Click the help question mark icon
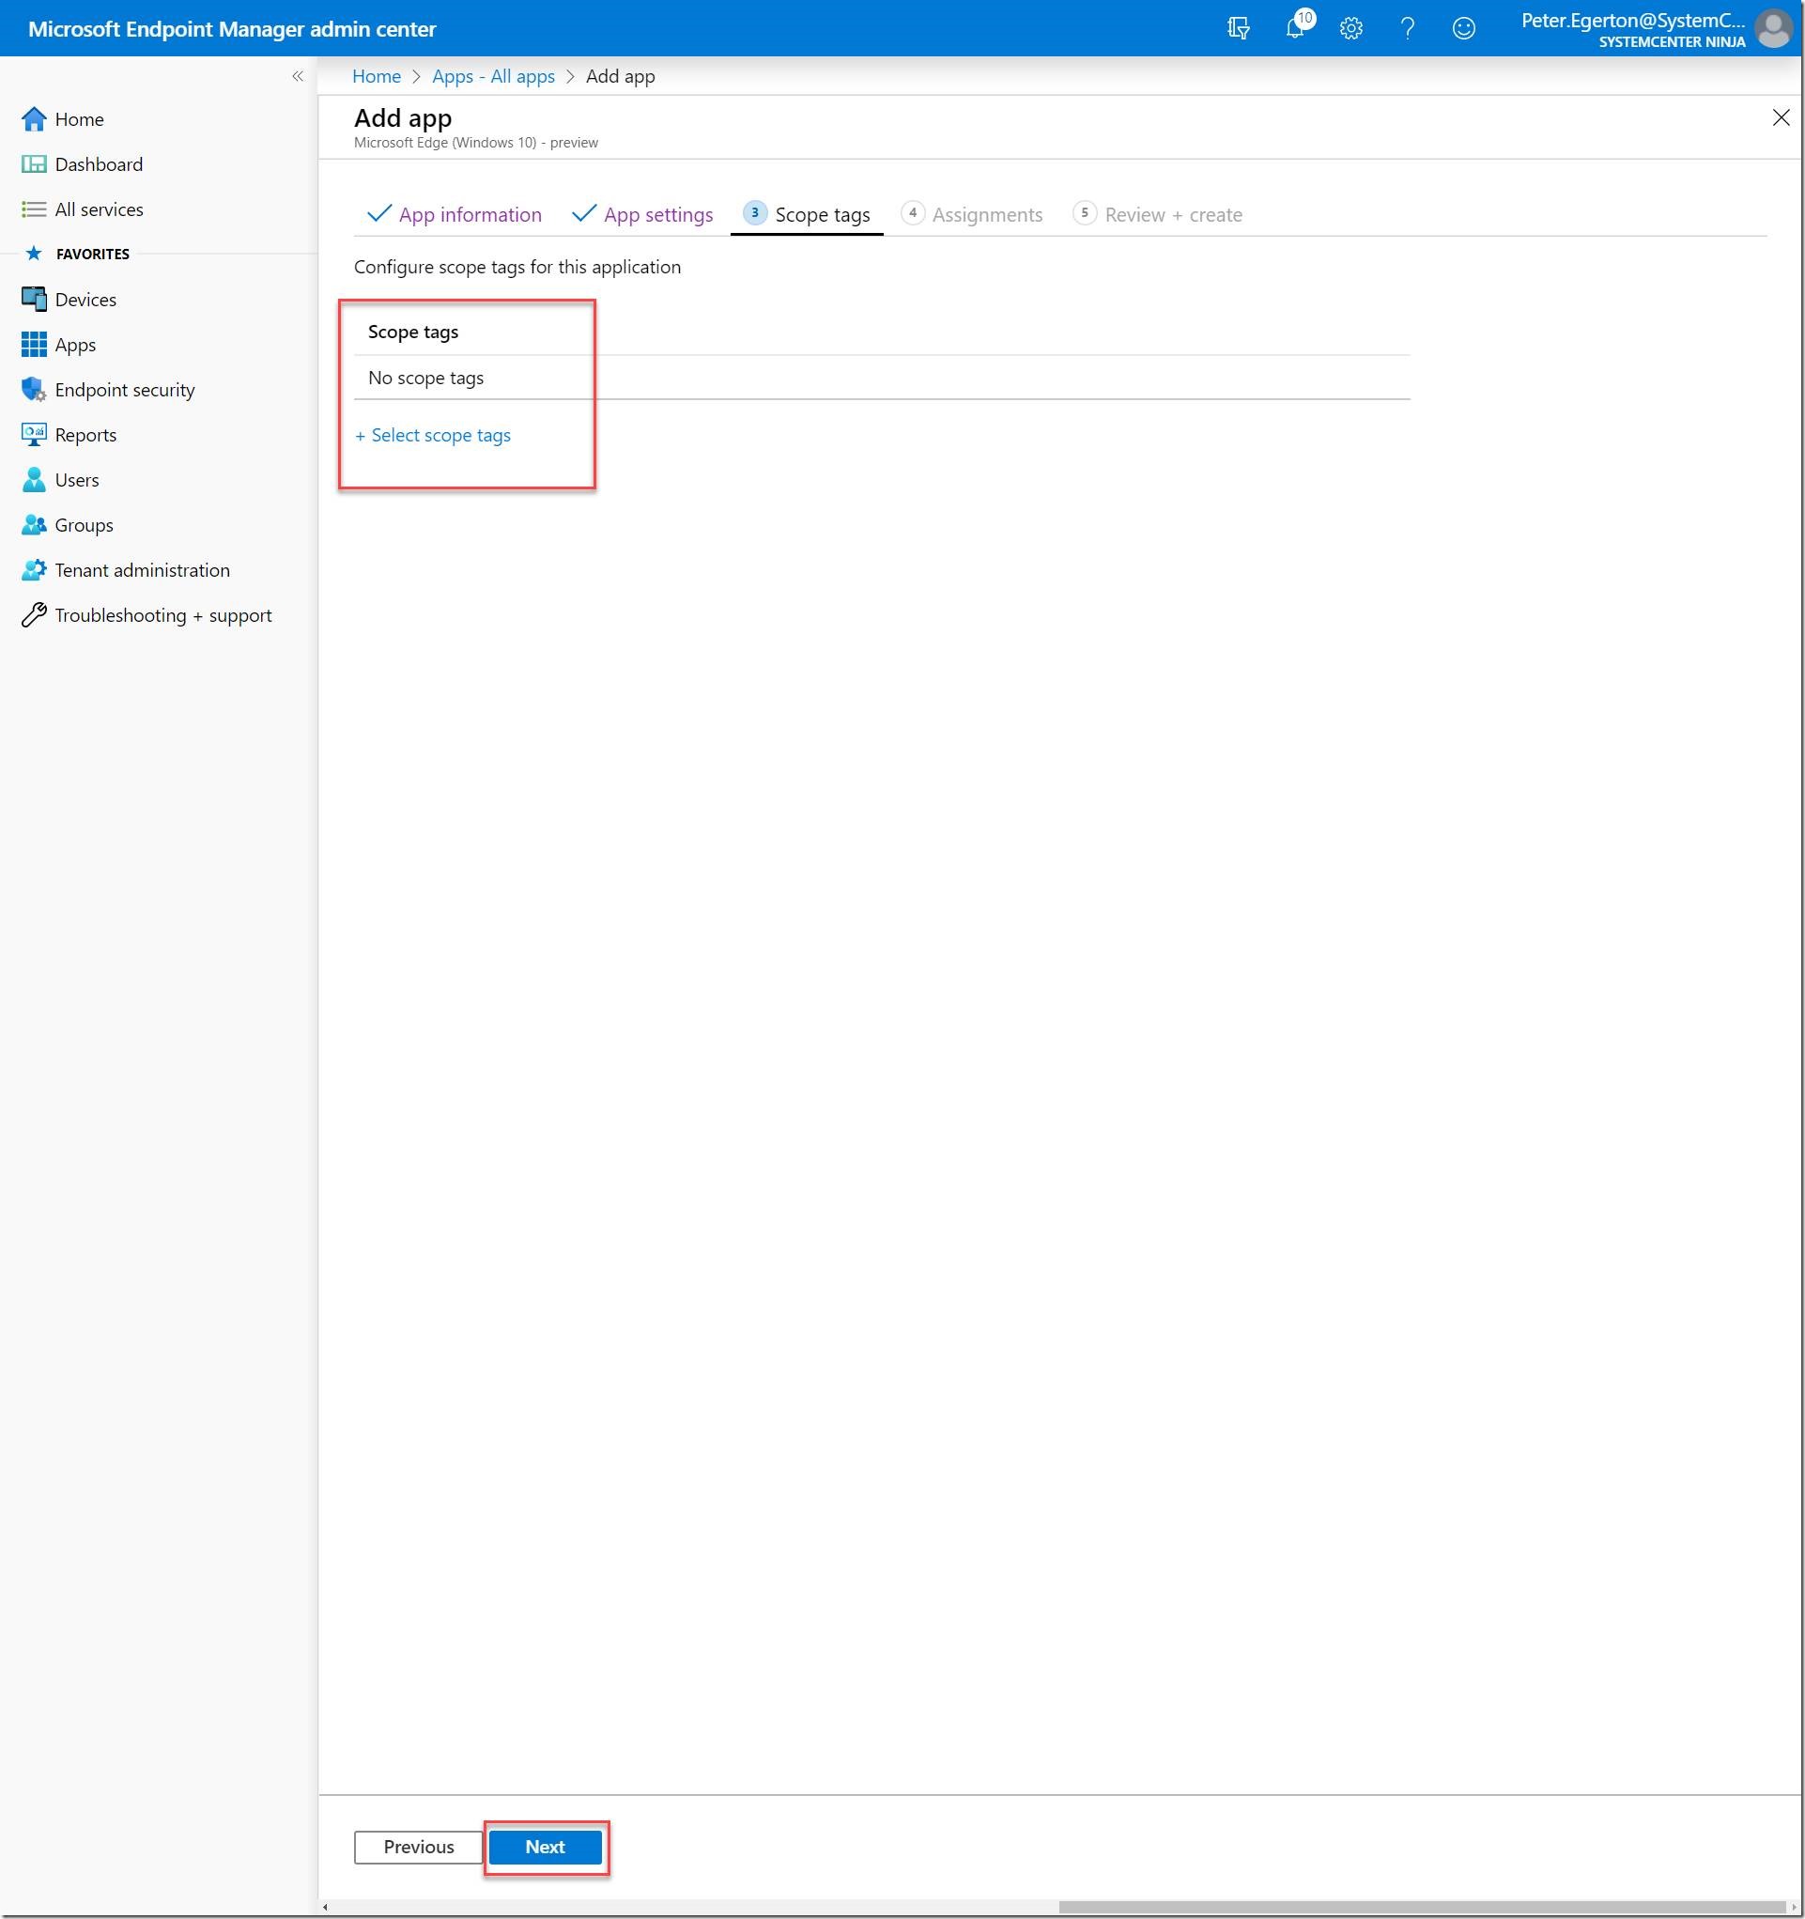Viewport: 1805px width, 1919px height. [x=1408, y=28]
